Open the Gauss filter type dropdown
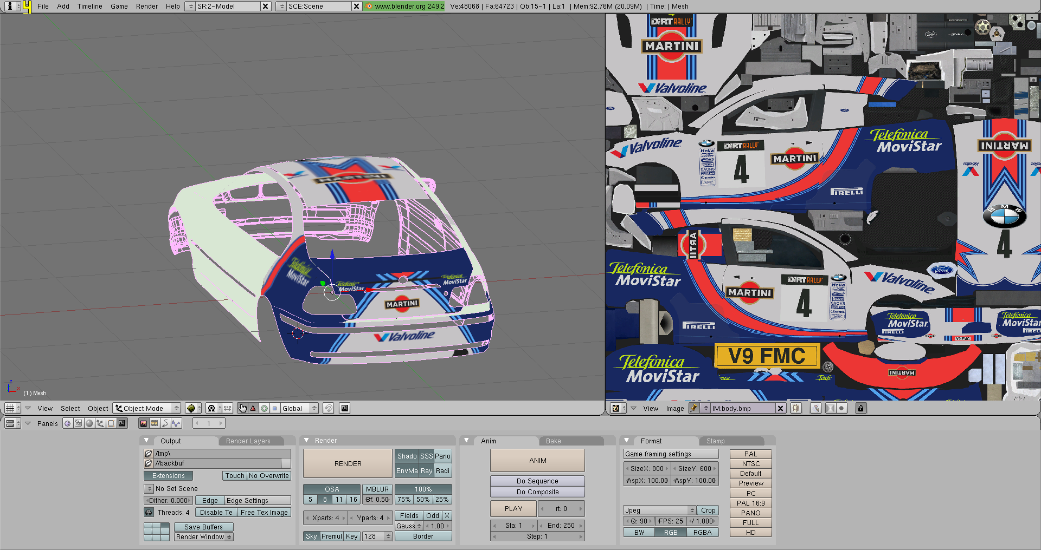Image resolution: width=1041 pixels, height=550 pixels. [x=409, y=526]
